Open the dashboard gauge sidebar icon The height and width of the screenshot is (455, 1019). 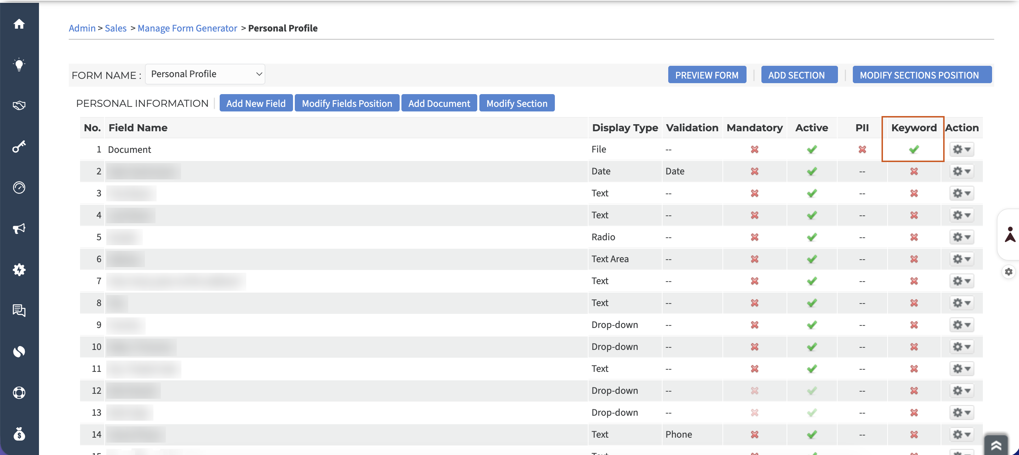(19, 188)
